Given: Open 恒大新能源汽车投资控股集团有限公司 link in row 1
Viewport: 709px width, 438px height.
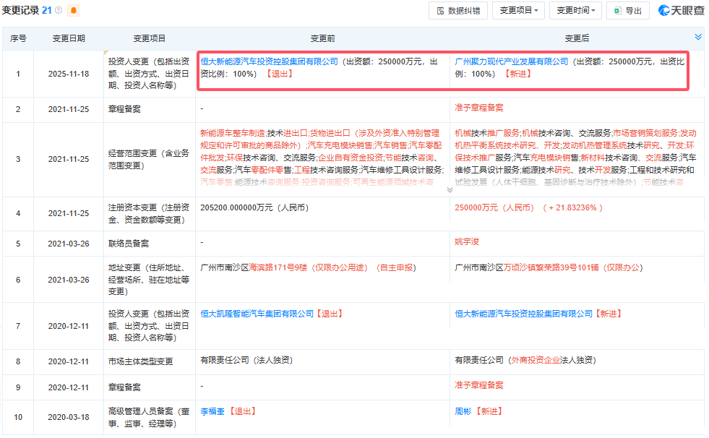Looking at the screenshot, I should pyautogui.click(x=269, y=62).
